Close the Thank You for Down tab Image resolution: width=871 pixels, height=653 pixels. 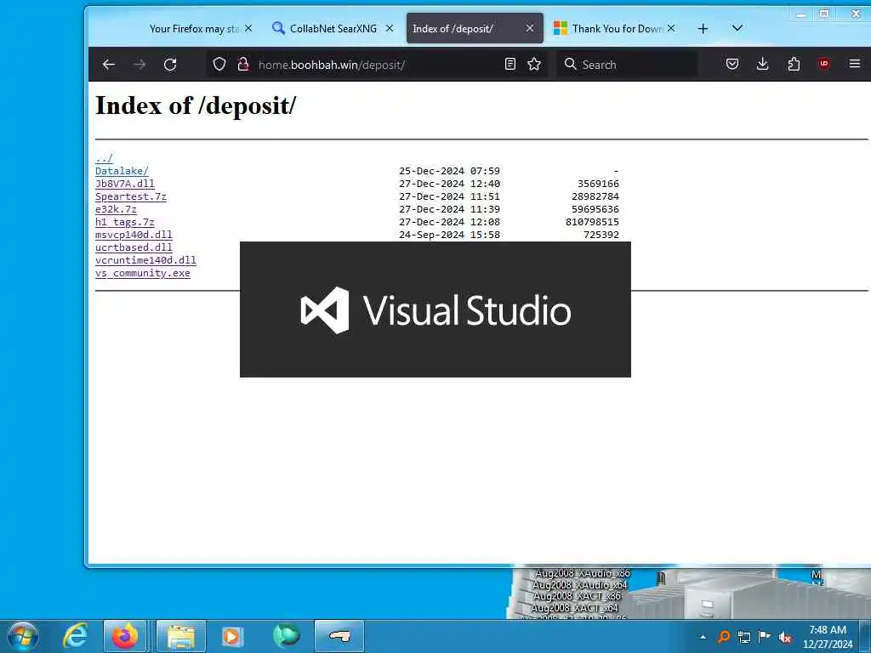click(x=671, y=28)
